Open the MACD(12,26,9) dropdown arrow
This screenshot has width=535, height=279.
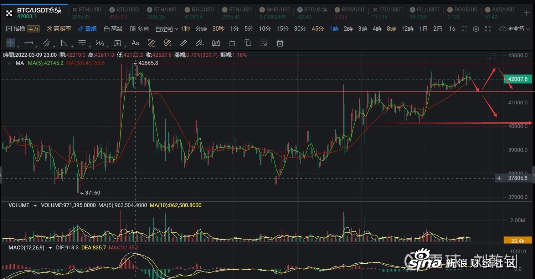(50, 248)
